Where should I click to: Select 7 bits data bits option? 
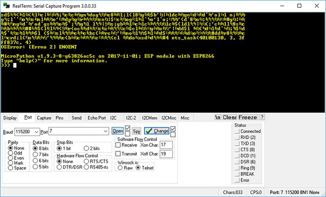[35, 155]
